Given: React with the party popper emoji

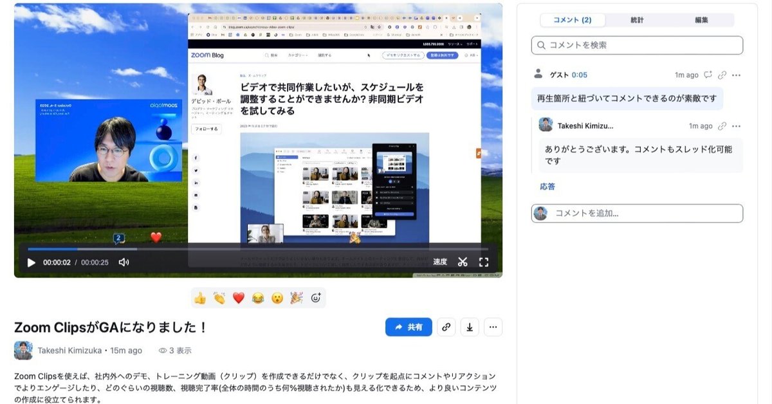Looking at the screenshot, I should point(296,298).
